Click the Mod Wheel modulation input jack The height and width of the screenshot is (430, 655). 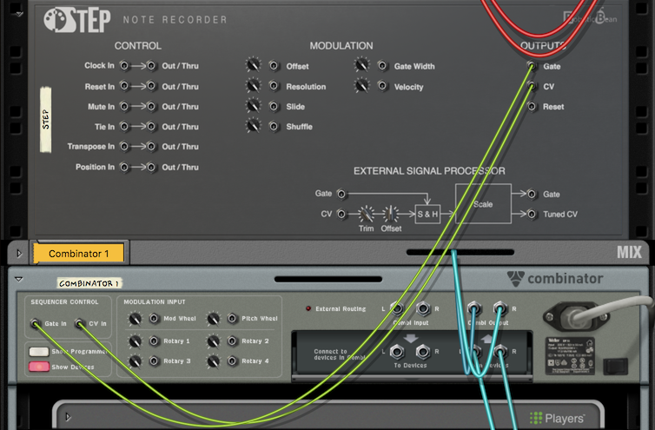[154, 319]
